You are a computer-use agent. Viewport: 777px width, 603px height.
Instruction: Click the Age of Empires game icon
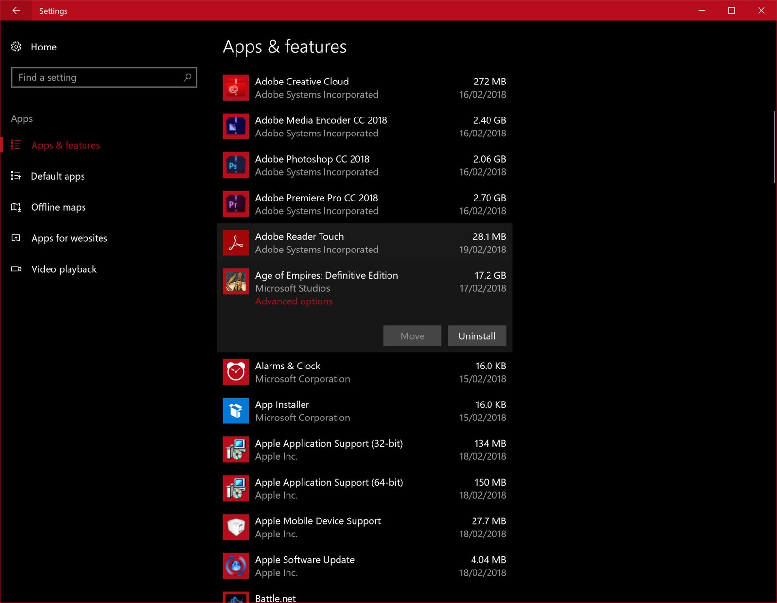(x=236, y=282)
